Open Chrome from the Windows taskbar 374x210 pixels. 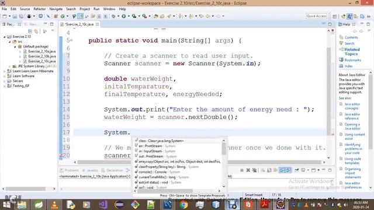pyautogui.click(x=183, y=205)
